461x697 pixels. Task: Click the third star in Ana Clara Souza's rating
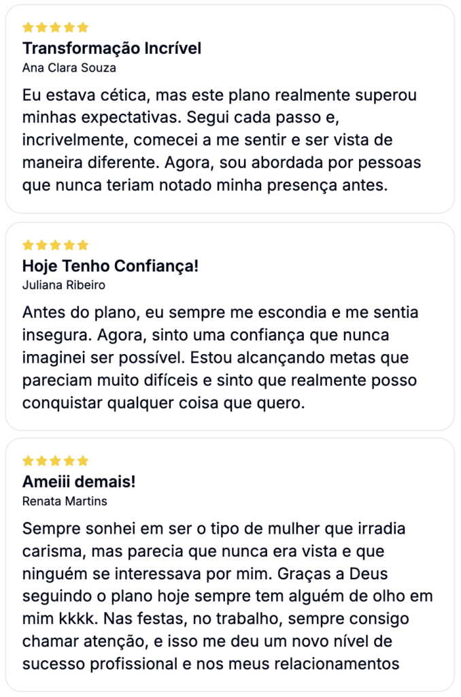[56, 27]
